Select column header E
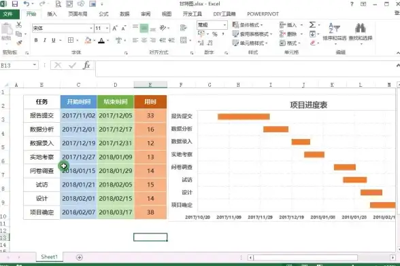400x266 pixels. (x=150, y=85)
